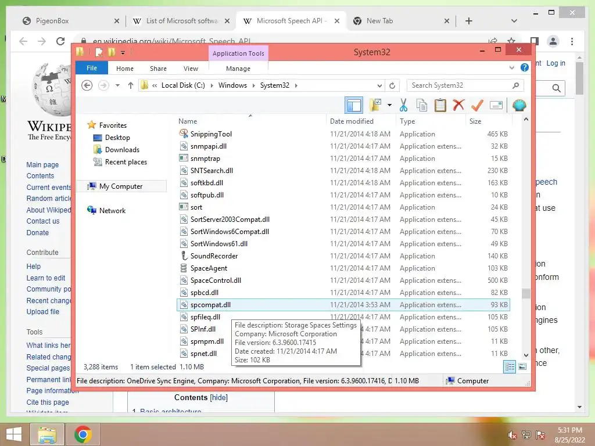Select Favorites in navigation pane
This screenshot has height=446, width=595.
[113, 125]
